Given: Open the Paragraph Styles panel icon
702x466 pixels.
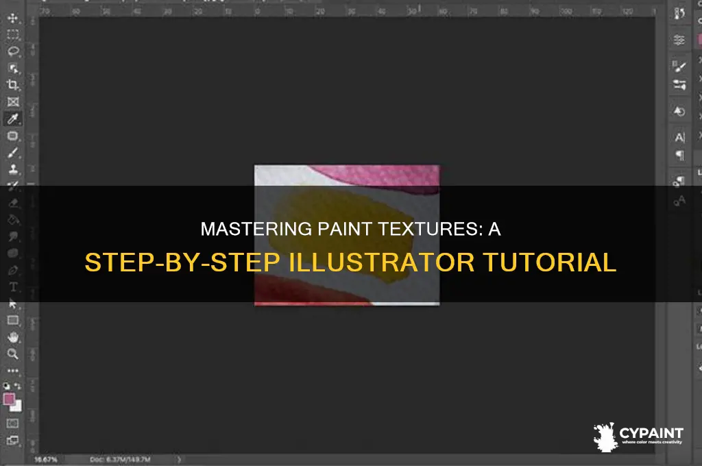Looking at the screenshot, I should coord(679,182).
